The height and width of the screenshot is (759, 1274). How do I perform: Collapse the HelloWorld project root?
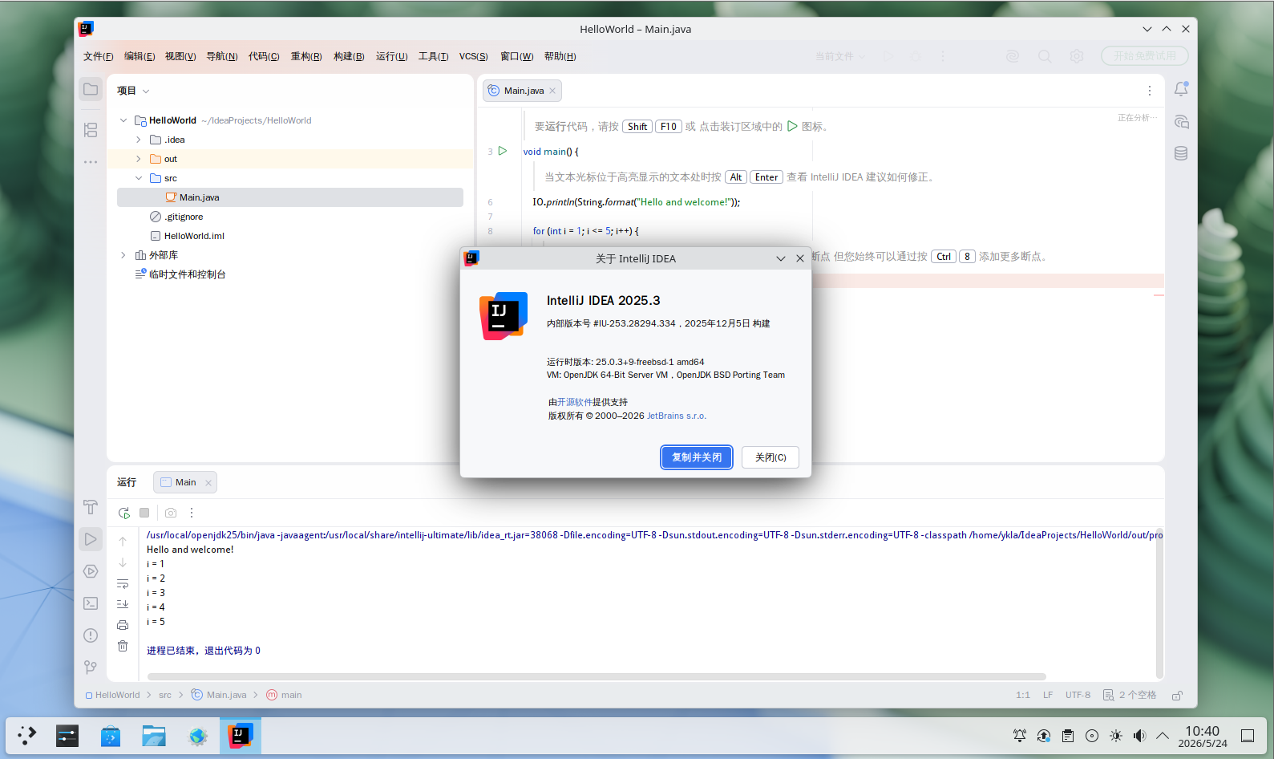coord(123,120)
